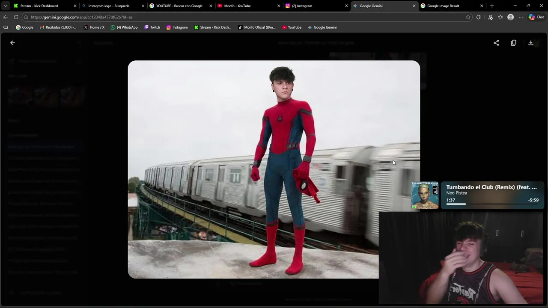The width and height of the screenshot is (548, 308).
Task: Open Instagram bookmark
Action: click(177, 27)
